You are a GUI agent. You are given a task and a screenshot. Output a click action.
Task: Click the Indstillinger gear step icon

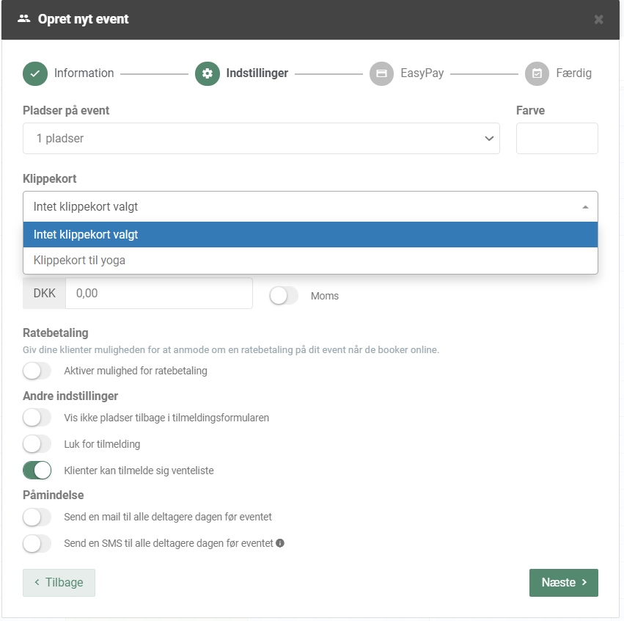(x=208, y=73)
